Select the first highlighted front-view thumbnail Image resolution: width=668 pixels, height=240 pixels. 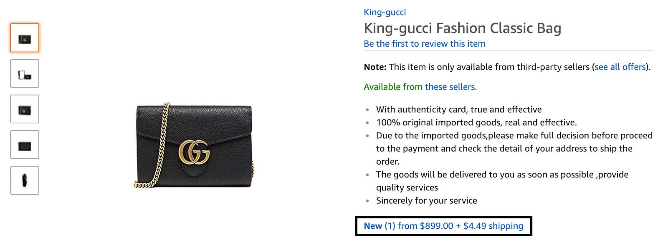click(25, 38)
